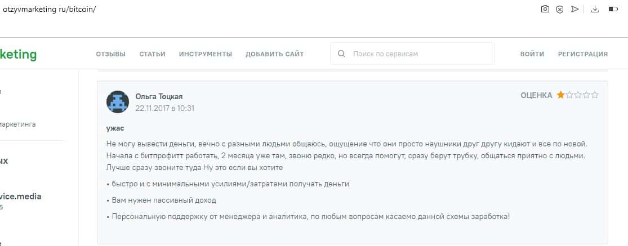Open browser downloads icon
The width and height of the screenshot is (628, 246).
point(595,9)
